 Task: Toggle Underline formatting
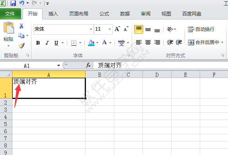click(x=56, y=43)
